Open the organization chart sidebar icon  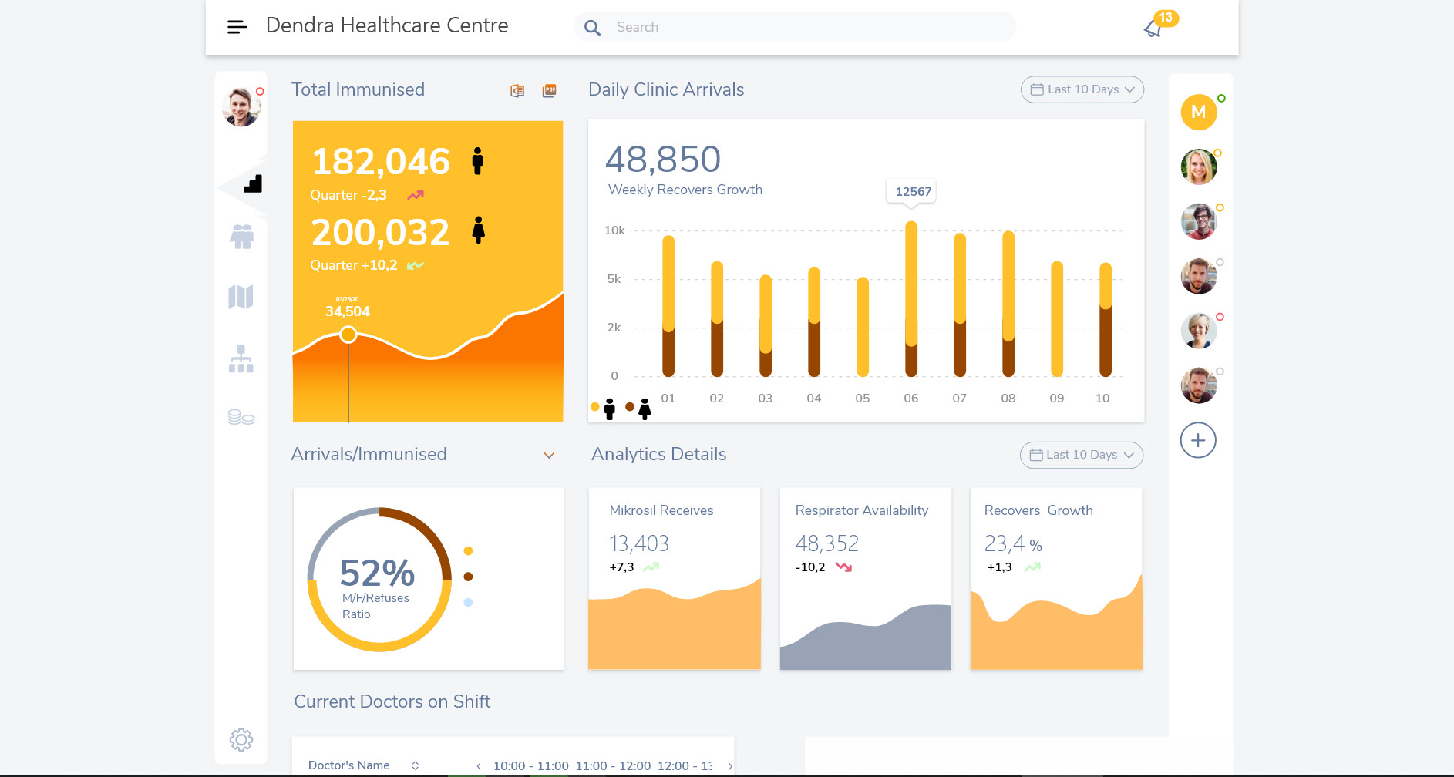point(241,359)
